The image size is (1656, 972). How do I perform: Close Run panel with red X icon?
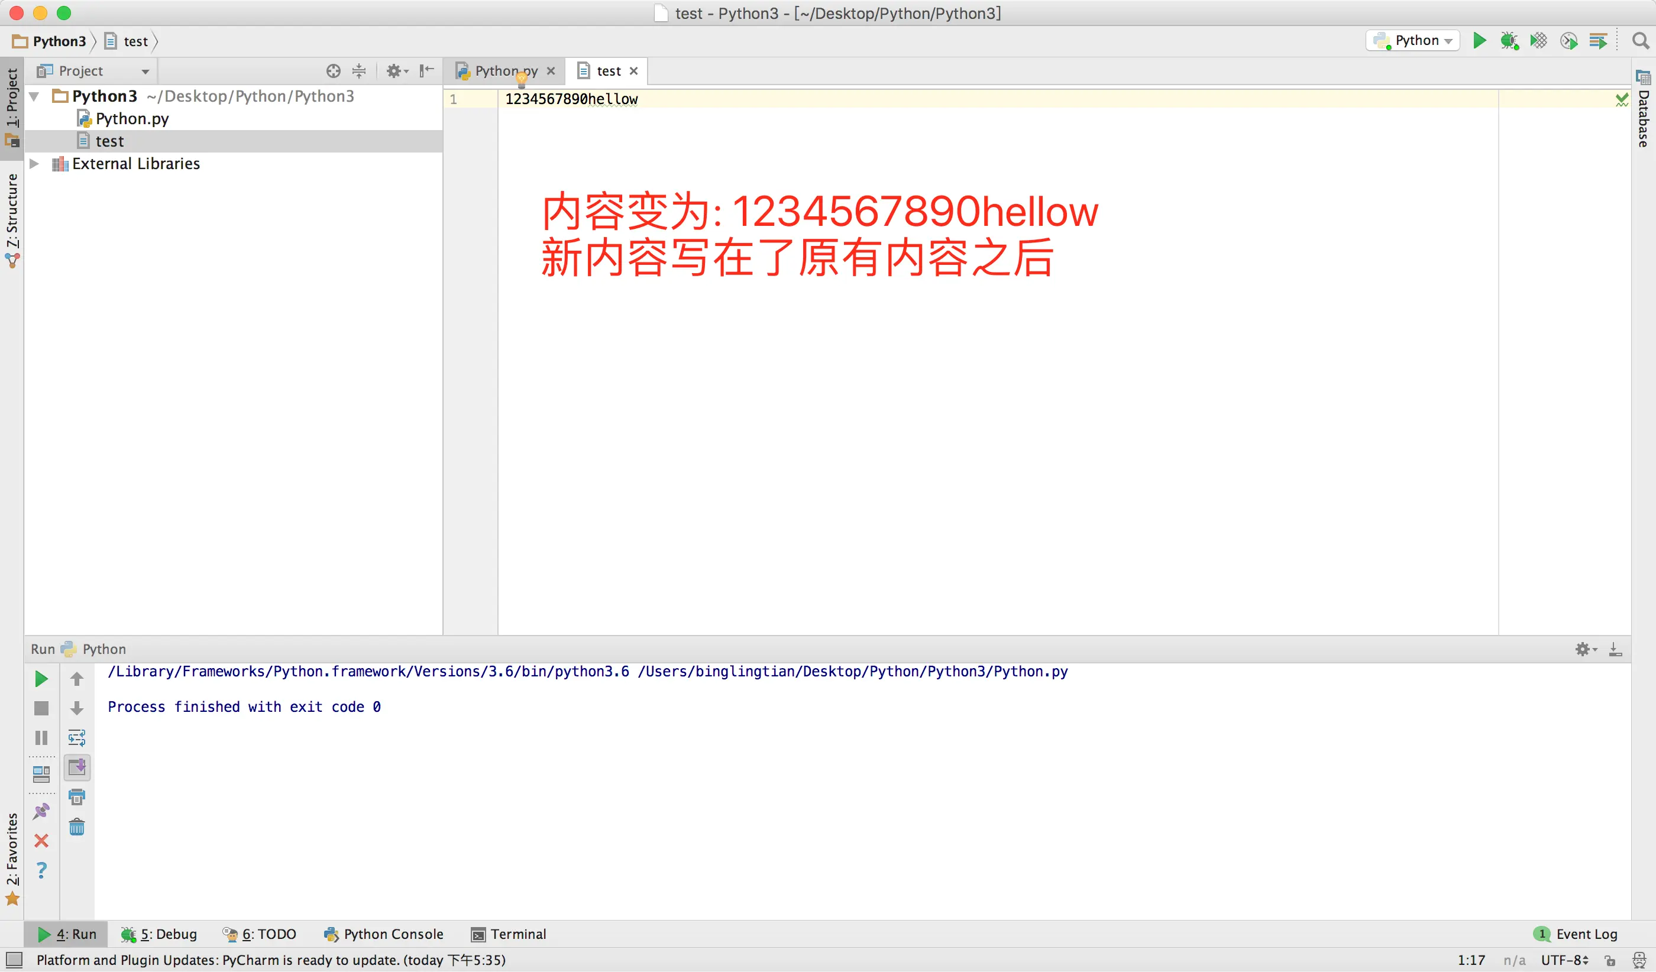41,841
